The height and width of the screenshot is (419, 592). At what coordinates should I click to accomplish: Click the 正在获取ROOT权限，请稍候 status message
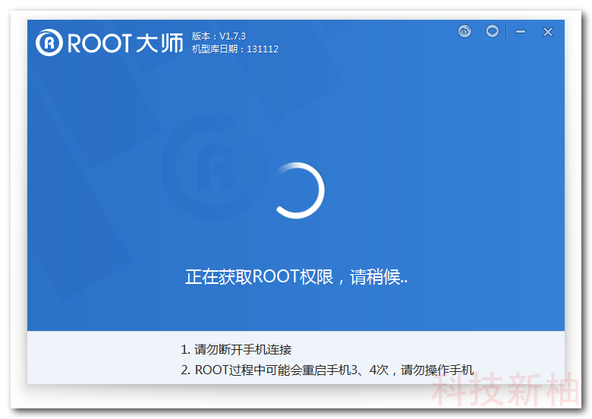(x=296, y=277)
